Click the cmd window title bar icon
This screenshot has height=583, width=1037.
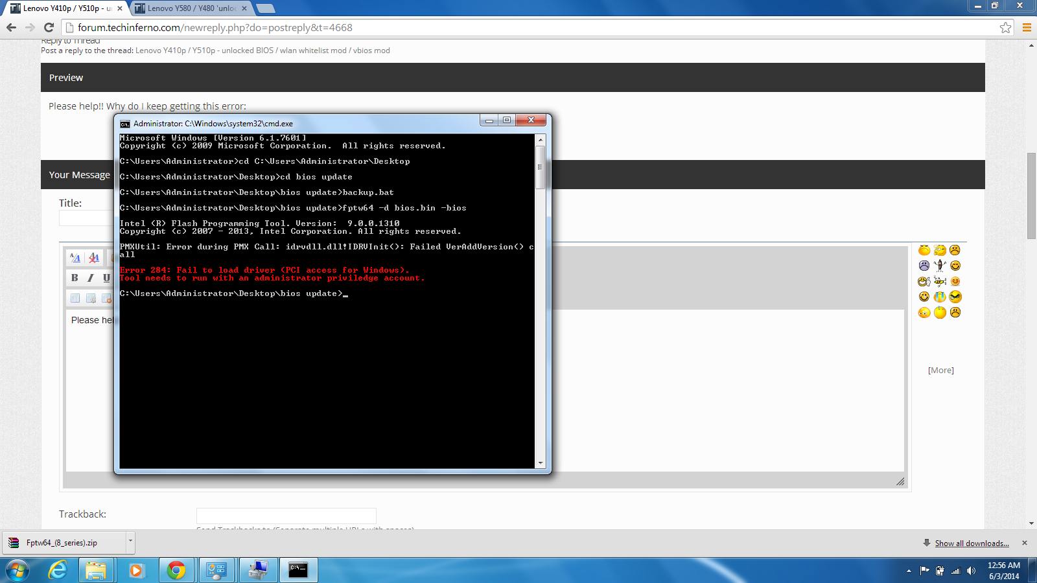pos(125,123)
